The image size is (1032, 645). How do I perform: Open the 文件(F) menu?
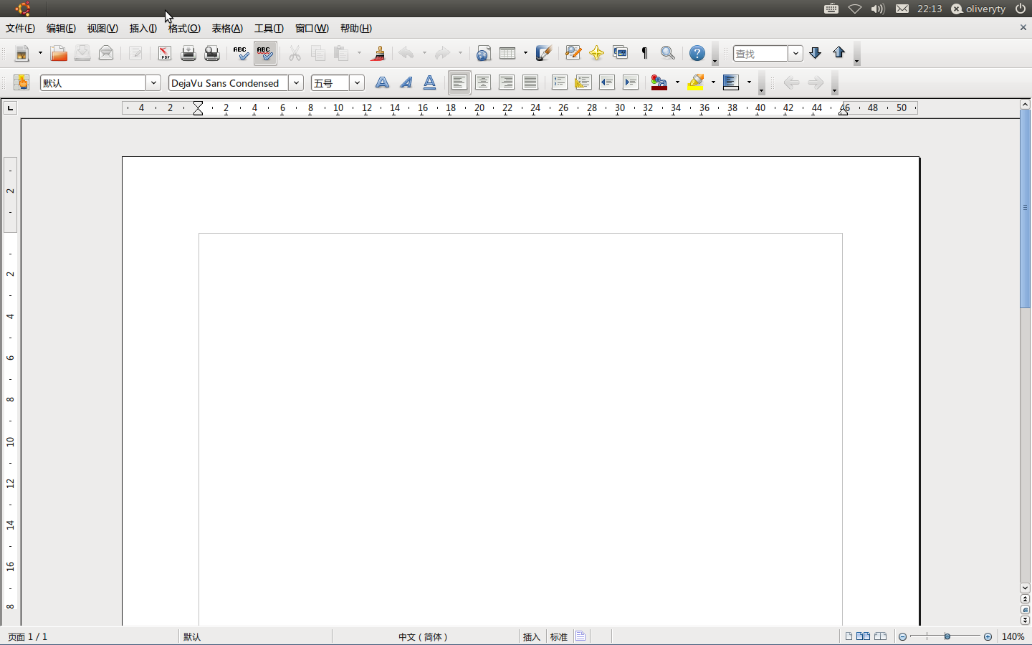(20, 29)
